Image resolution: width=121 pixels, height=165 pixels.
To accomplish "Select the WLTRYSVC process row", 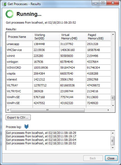I will point(58,91).
